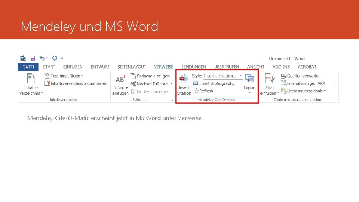The height and width of the screenshot is (202, 359).
Task: Click Endnote einfügen
Action: coord(150,76)
